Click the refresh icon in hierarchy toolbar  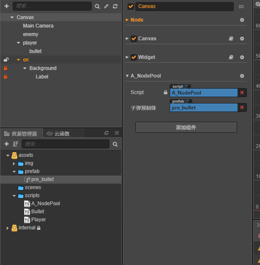115,6
